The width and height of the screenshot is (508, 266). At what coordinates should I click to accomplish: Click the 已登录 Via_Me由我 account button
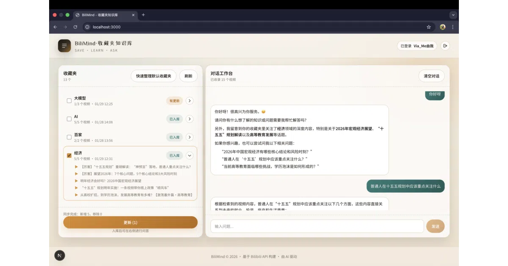[417, 46]
